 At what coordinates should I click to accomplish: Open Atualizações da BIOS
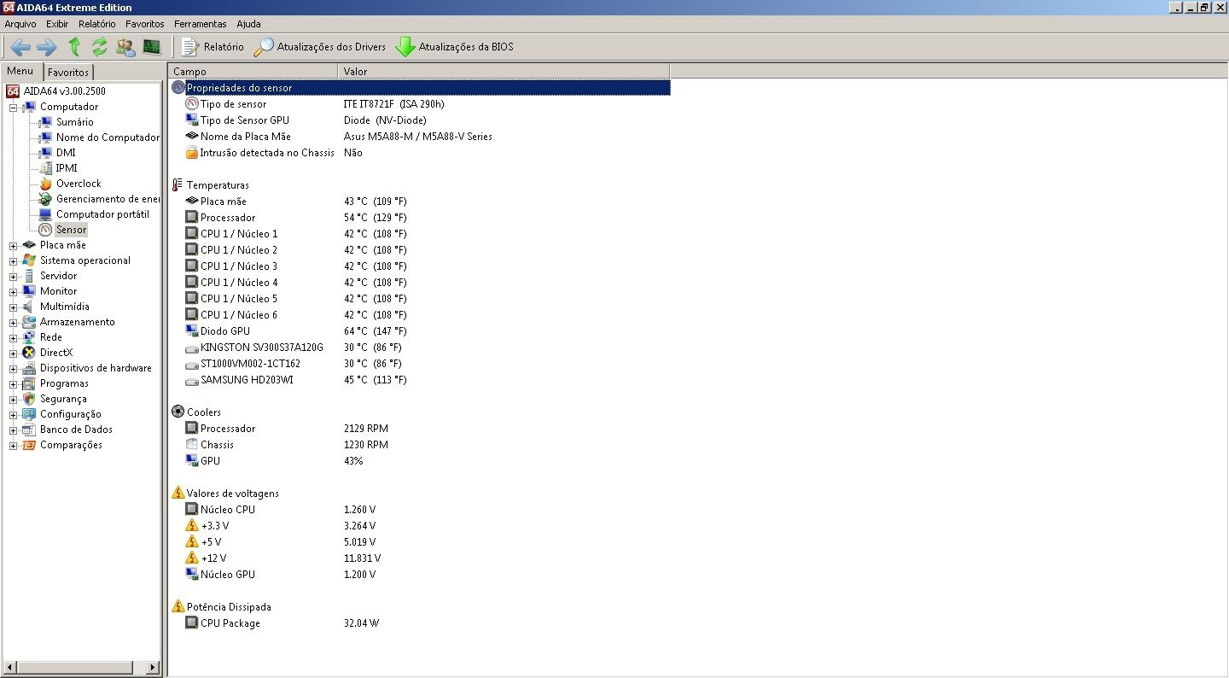(x=455, y=47)
